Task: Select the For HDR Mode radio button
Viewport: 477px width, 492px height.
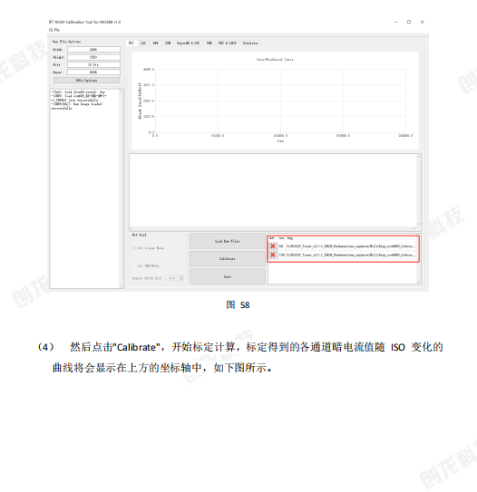Action: point(134,265)
